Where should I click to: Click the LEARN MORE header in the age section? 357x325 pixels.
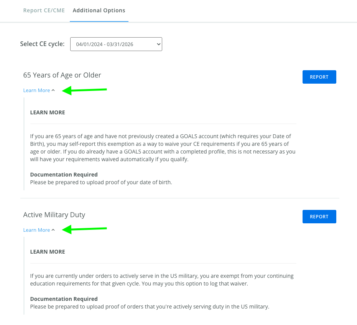coord(48,112)
